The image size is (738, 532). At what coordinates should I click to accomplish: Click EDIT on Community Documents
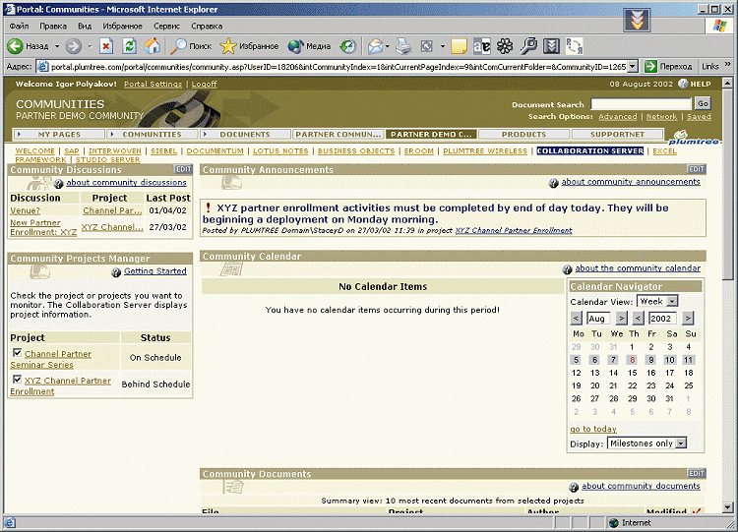coord(696,473)
